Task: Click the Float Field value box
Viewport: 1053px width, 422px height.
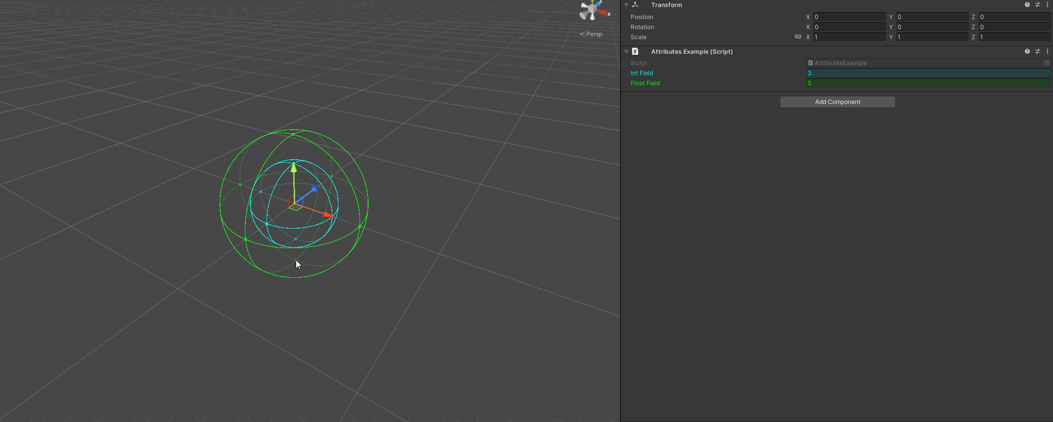Action: tap(928, 83)
